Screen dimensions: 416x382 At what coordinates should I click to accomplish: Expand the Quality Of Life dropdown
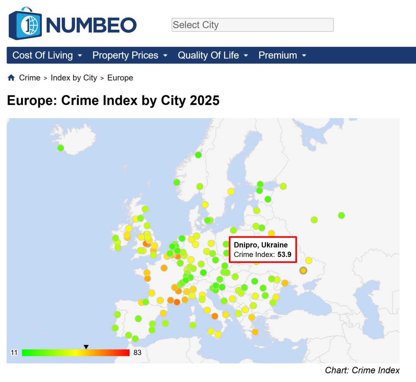pos(213,55)
